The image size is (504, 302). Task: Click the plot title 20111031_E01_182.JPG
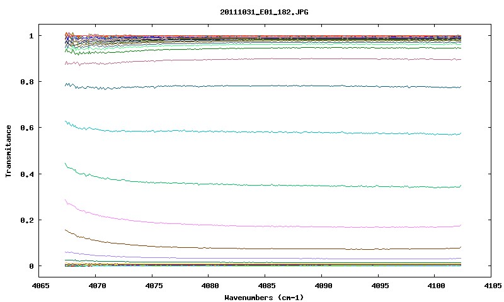pos(264,12)
